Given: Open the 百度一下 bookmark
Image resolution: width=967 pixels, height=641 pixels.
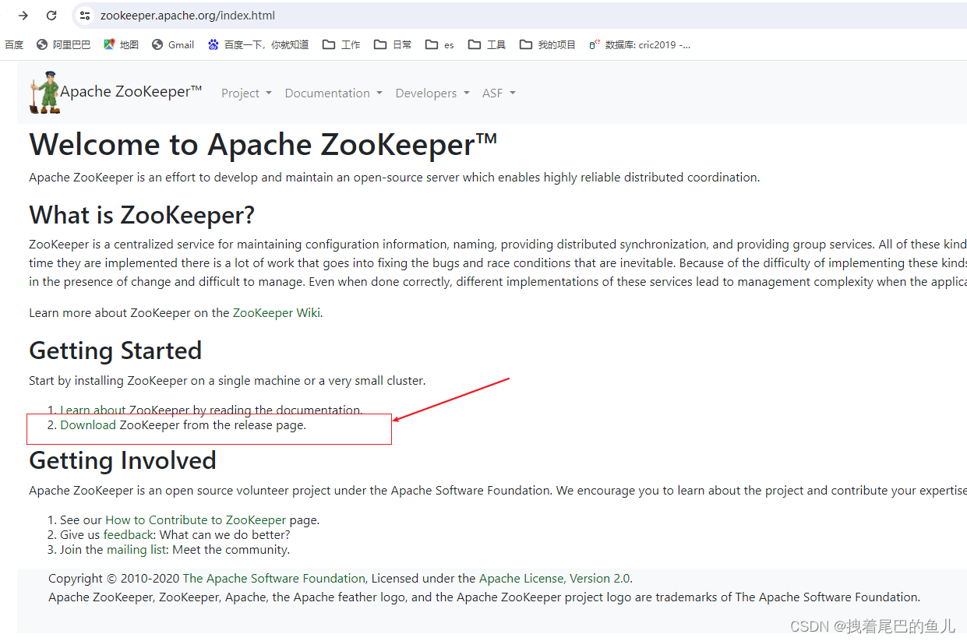Looking at the screenshot, I should click(258, 45).
